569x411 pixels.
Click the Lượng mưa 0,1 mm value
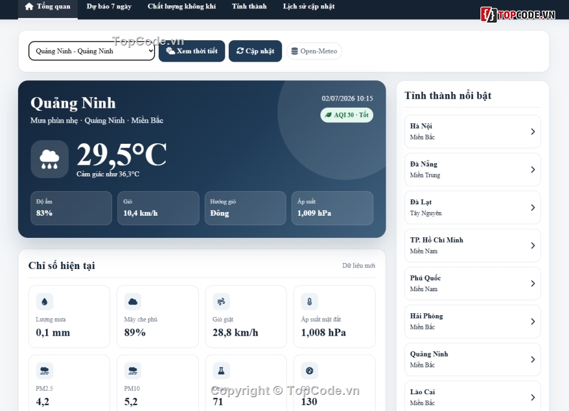53,333
